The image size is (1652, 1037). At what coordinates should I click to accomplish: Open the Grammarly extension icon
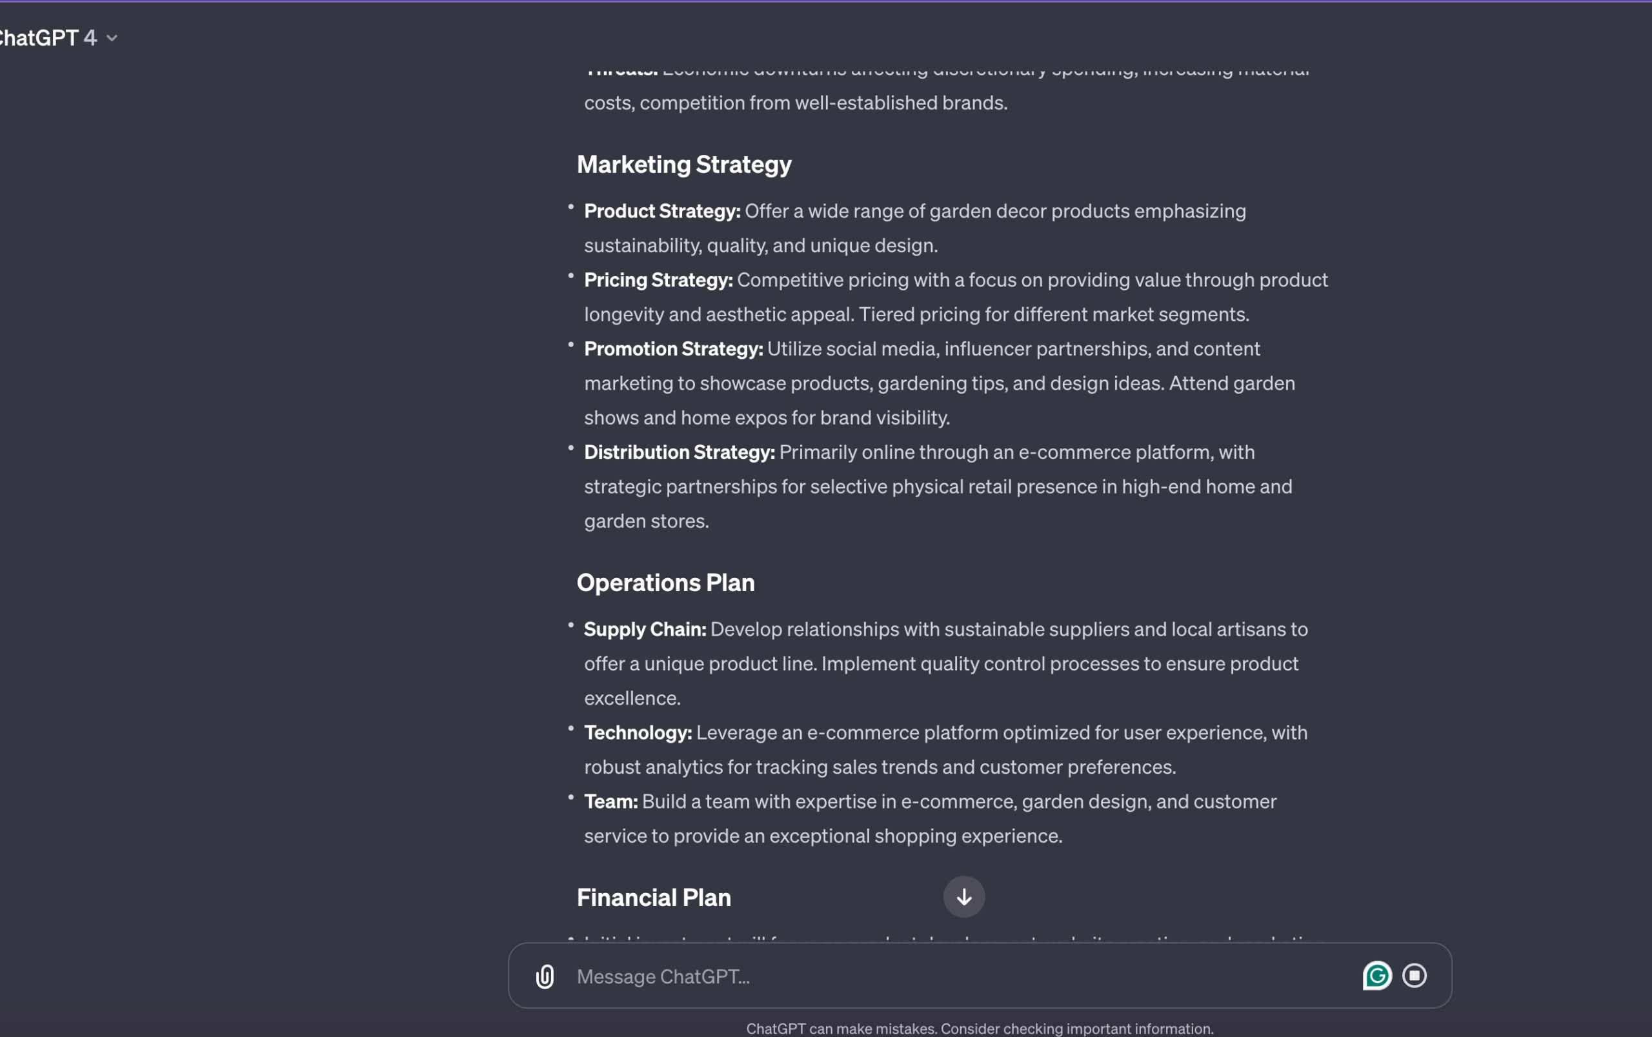(1376, 975)
